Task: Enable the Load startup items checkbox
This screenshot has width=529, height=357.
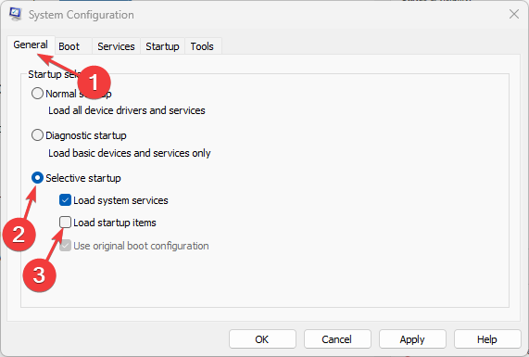Action: click(65, 223)
